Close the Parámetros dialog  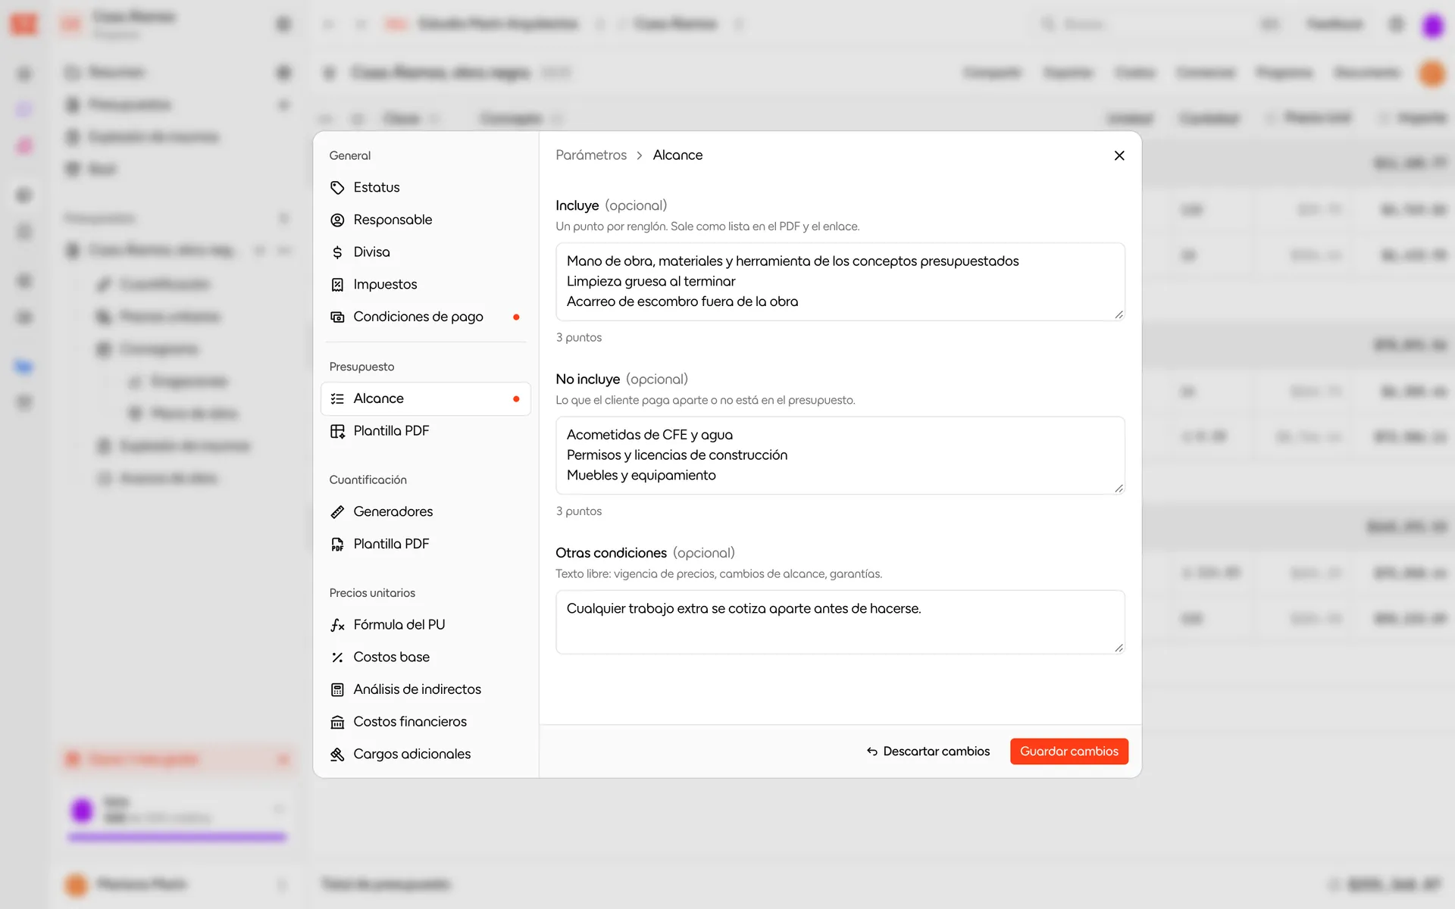1119,155
